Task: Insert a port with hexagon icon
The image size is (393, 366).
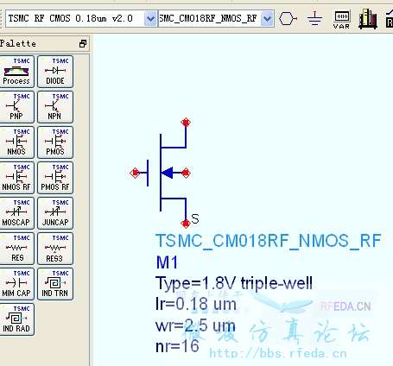Action: (x=288, y=19)
